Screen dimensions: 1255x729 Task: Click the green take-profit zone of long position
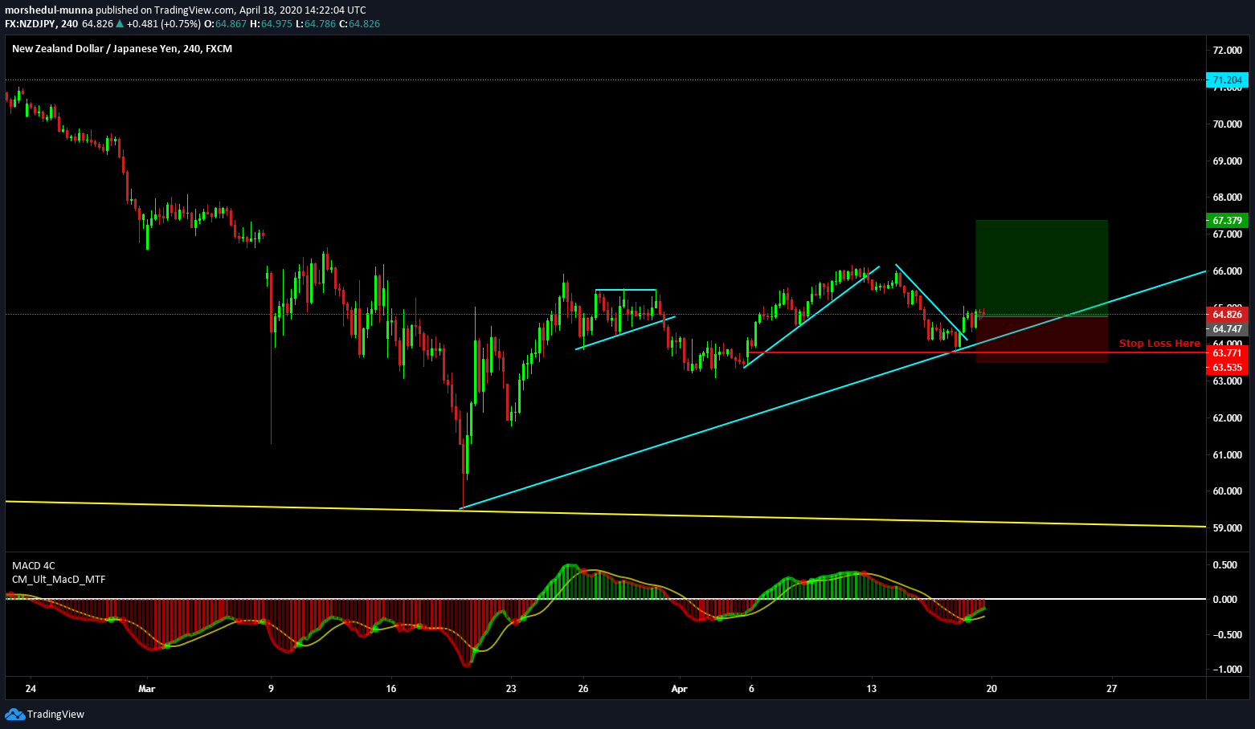pyautogui.click(x=1042, y=267)
